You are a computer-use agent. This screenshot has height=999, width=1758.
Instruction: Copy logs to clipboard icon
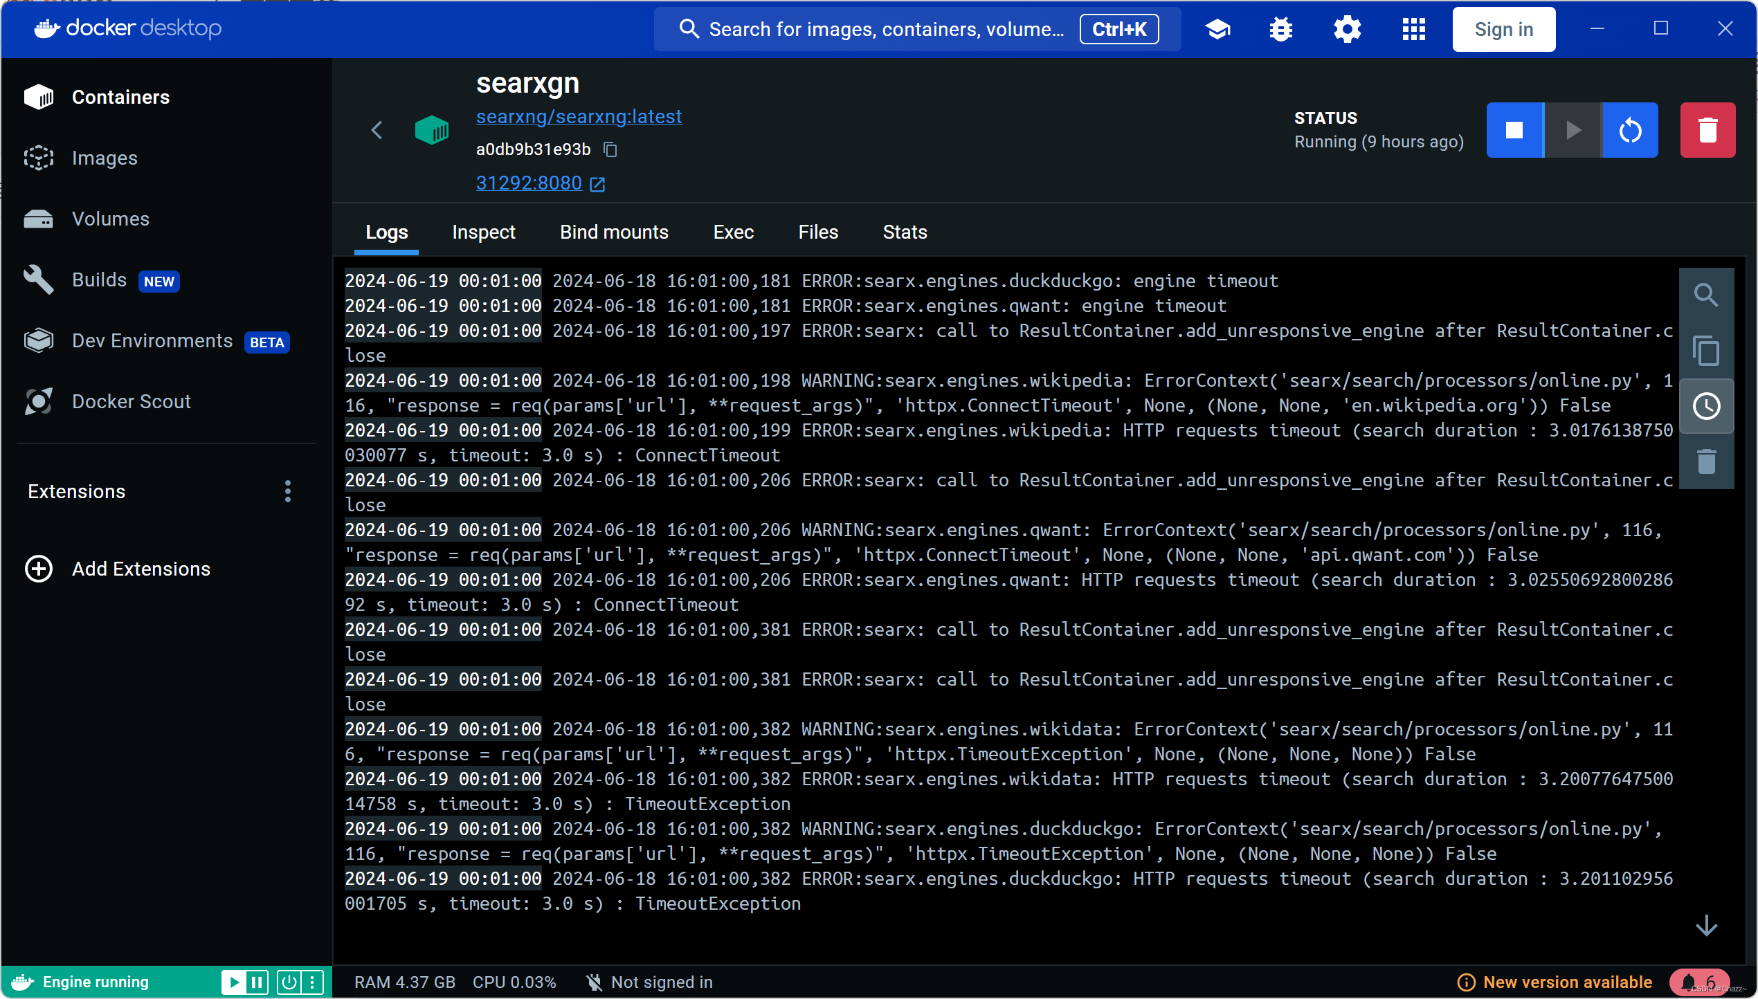tap(1706, 351)
